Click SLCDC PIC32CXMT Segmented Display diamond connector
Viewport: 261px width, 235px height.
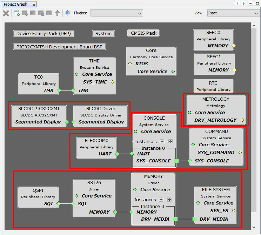[67, 122]
